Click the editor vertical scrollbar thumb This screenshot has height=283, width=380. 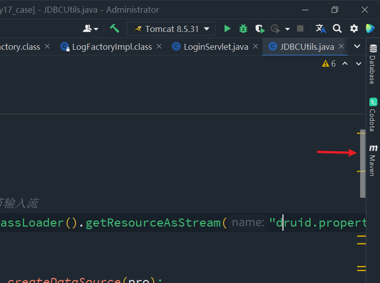click(x=363, y=164)
